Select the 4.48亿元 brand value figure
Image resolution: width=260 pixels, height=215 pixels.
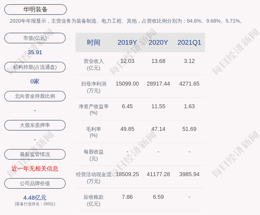35,198
